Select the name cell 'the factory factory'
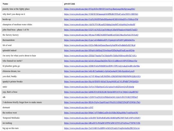The image size is (174, 131). point(32,35)
